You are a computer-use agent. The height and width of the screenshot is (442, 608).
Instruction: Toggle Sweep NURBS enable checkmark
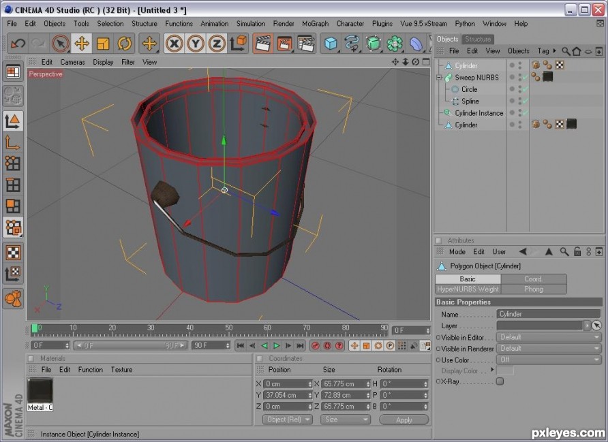(525, 78)
